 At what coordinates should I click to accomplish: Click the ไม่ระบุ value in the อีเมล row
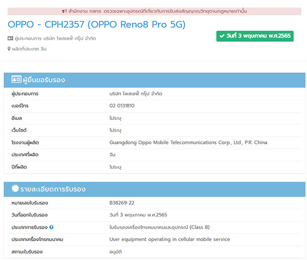point(115,118)
